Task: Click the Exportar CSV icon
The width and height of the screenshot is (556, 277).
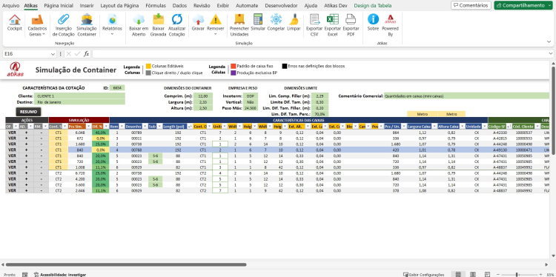Action: [x=314, y=19]
